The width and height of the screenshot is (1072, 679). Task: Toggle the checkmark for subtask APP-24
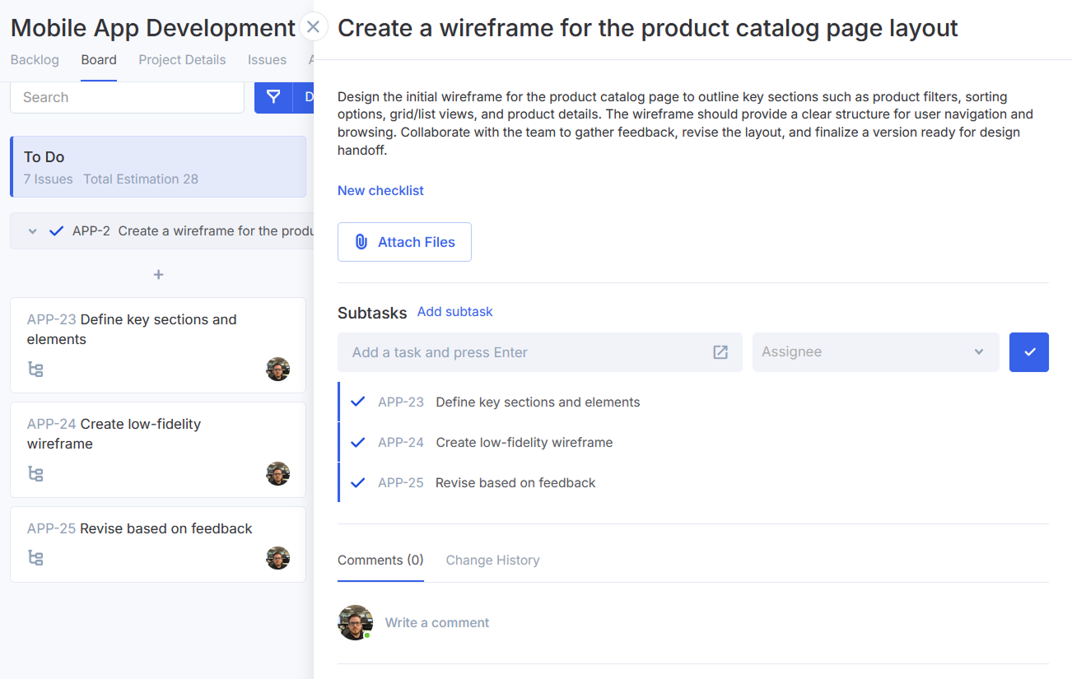coord(358,442)
